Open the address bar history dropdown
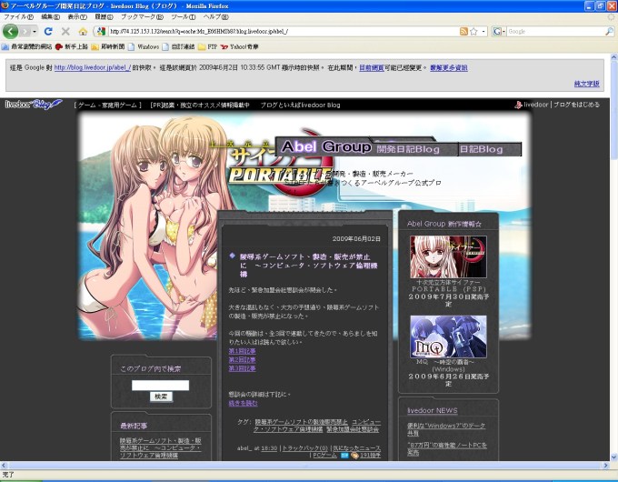Screen dimensions: 618x482 [x=483, y=31]
